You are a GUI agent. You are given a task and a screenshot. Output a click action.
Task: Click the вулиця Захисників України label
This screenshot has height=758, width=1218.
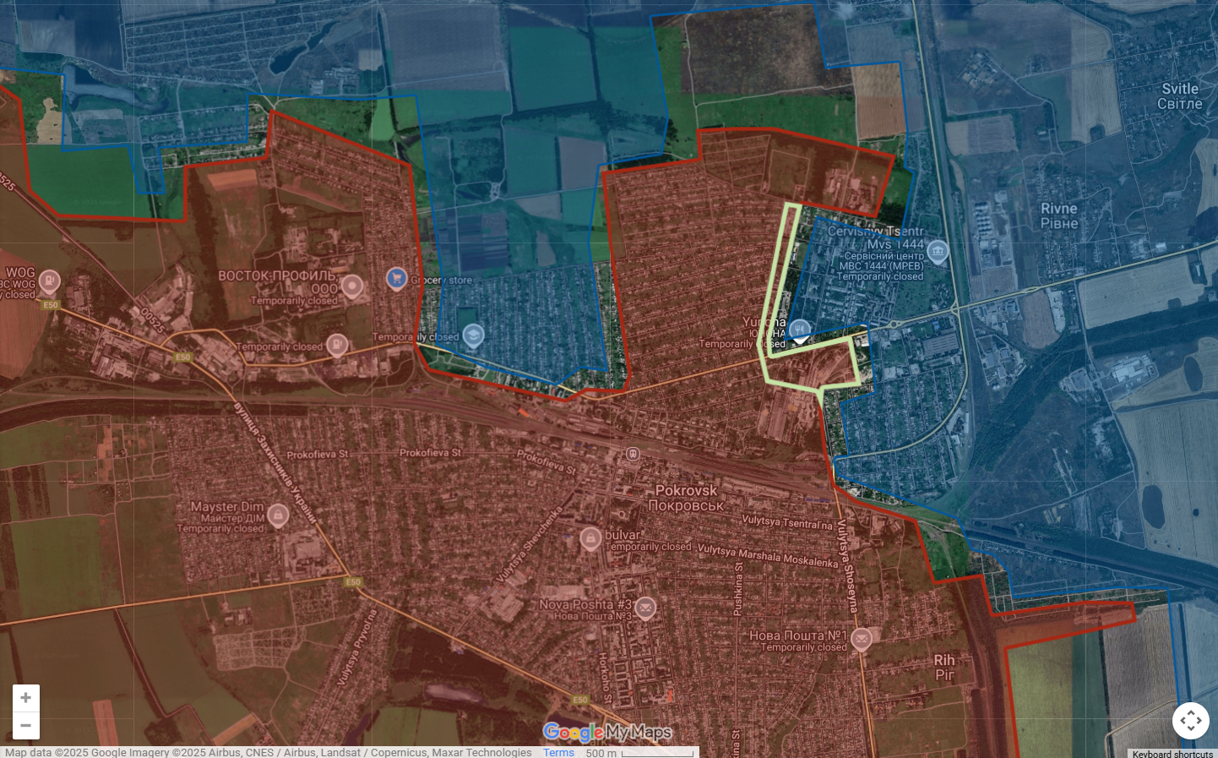tap(275, 462)
